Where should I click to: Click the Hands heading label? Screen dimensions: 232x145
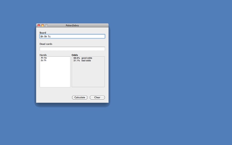43,55
